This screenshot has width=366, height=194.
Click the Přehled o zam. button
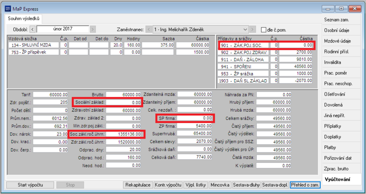click(x=305, y=185)
